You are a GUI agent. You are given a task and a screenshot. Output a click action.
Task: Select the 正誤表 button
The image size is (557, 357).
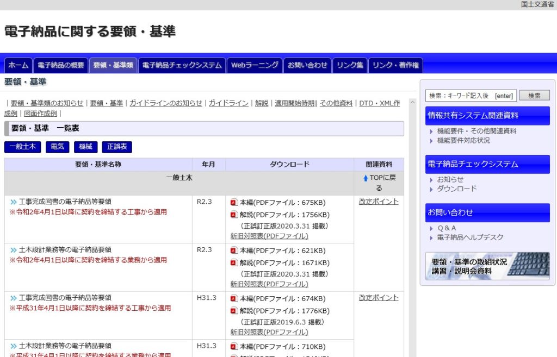tap(116, 147)
